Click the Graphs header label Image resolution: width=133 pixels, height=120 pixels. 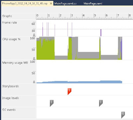[7, 16]
